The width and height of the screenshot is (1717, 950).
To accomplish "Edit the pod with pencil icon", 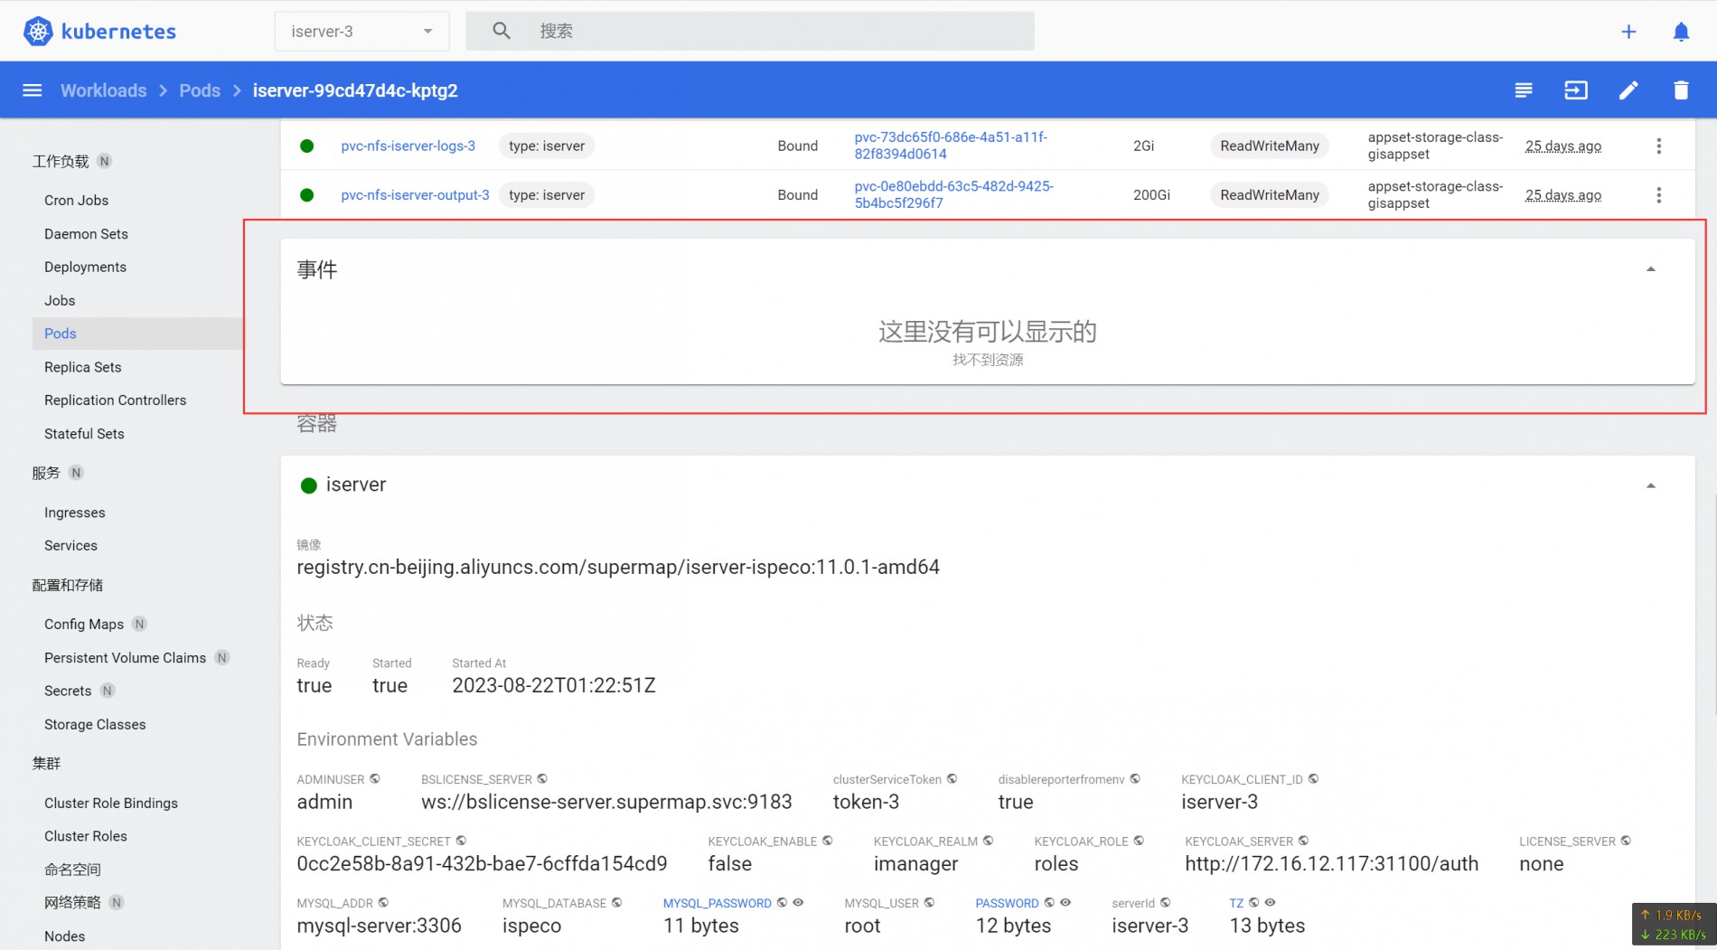I will point(1628,90).
